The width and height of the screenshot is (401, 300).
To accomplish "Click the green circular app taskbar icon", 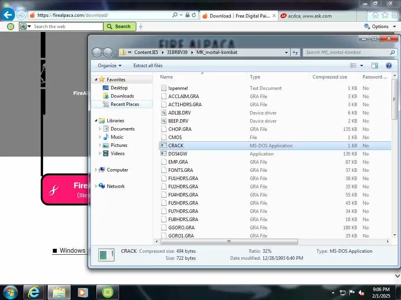I will (x=107, y=292).
